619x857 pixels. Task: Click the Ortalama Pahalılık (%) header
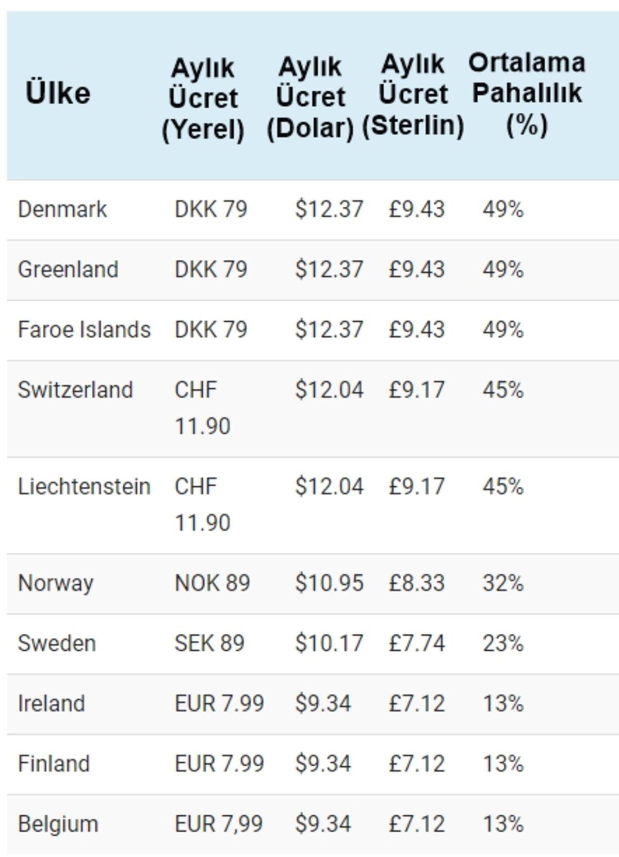[527, 93]
